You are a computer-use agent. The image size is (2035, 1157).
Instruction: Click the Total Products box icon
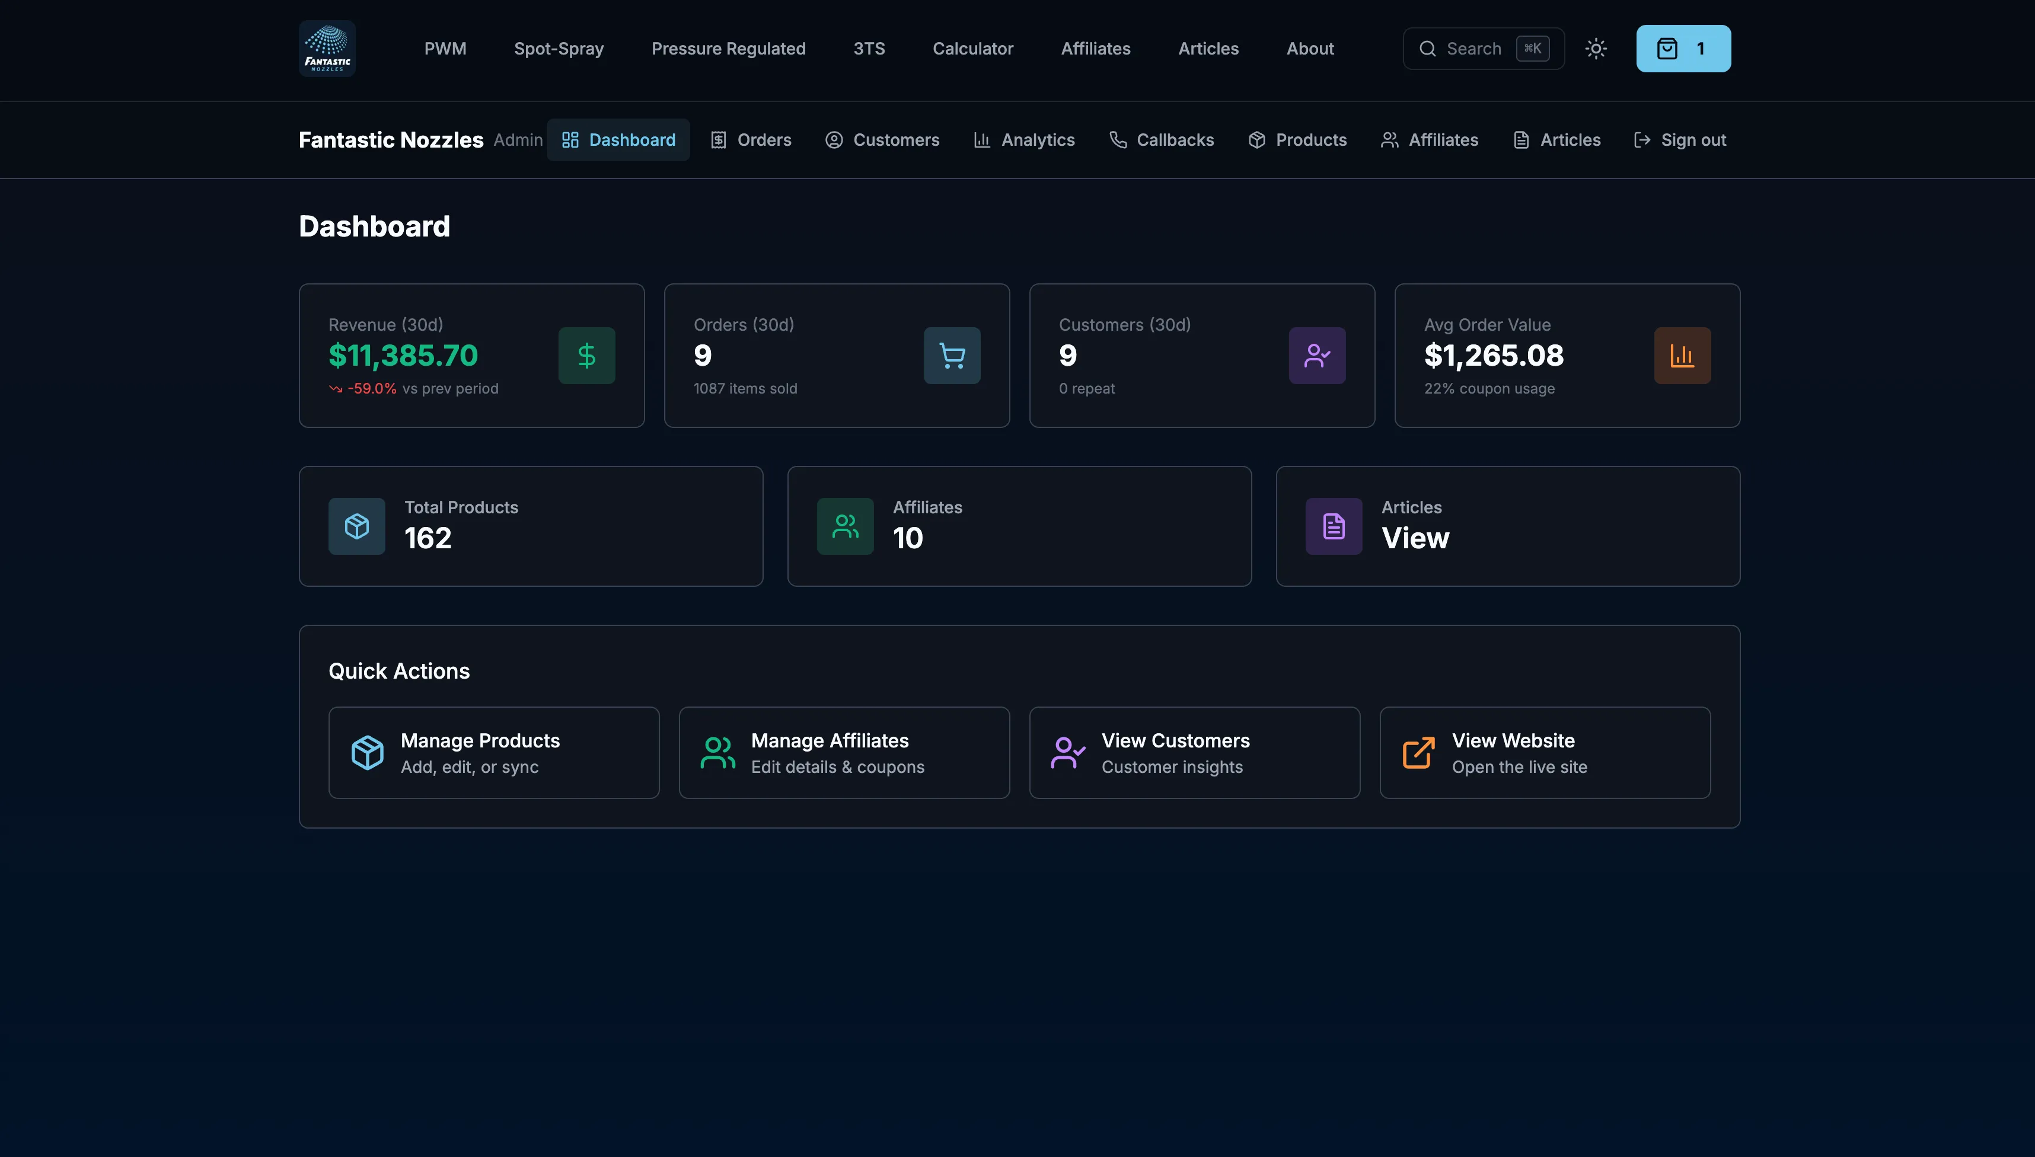pos(356,526)
